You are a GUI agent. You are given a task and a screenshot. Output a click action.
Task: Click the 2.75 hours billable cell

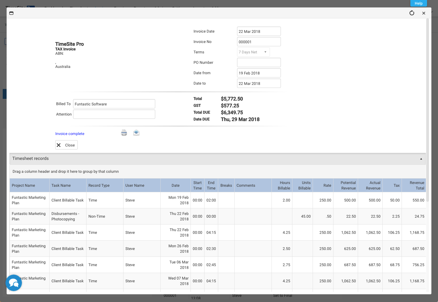(x=282, y=265)
